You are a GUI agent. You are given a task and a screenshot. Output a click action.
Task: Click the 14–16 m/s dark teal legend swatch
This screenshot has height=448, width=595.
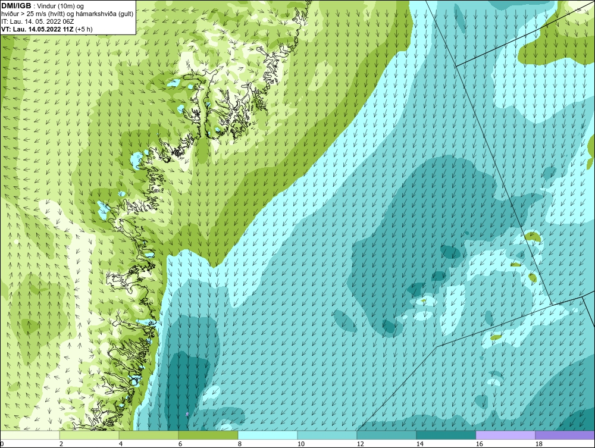446,435
